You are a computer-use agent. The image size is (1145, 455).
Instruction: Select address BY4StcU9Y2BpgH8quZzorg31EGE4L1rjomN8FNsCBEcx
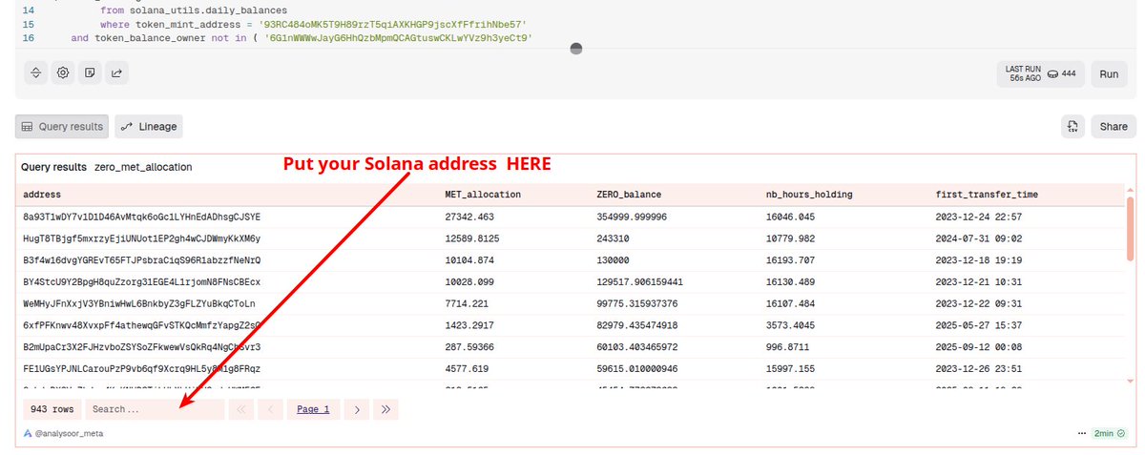pos(141,282)
